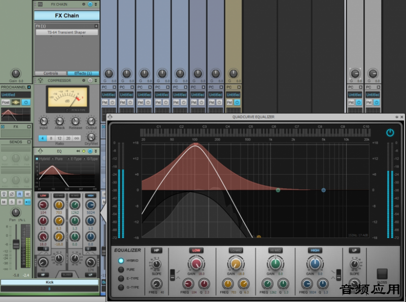Toggle the QuadCurve Equalizer power button
Viewport: 406px width, 302px height.
point(390,132)
